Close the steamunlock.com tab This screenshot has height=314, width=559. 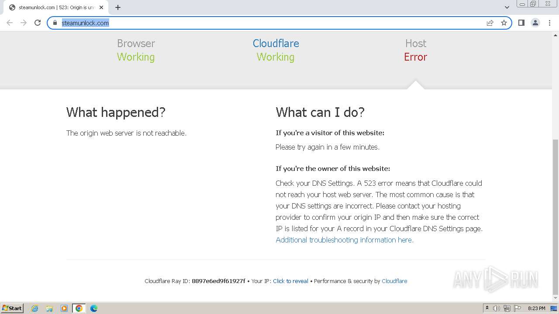click(x=101, y=7)
